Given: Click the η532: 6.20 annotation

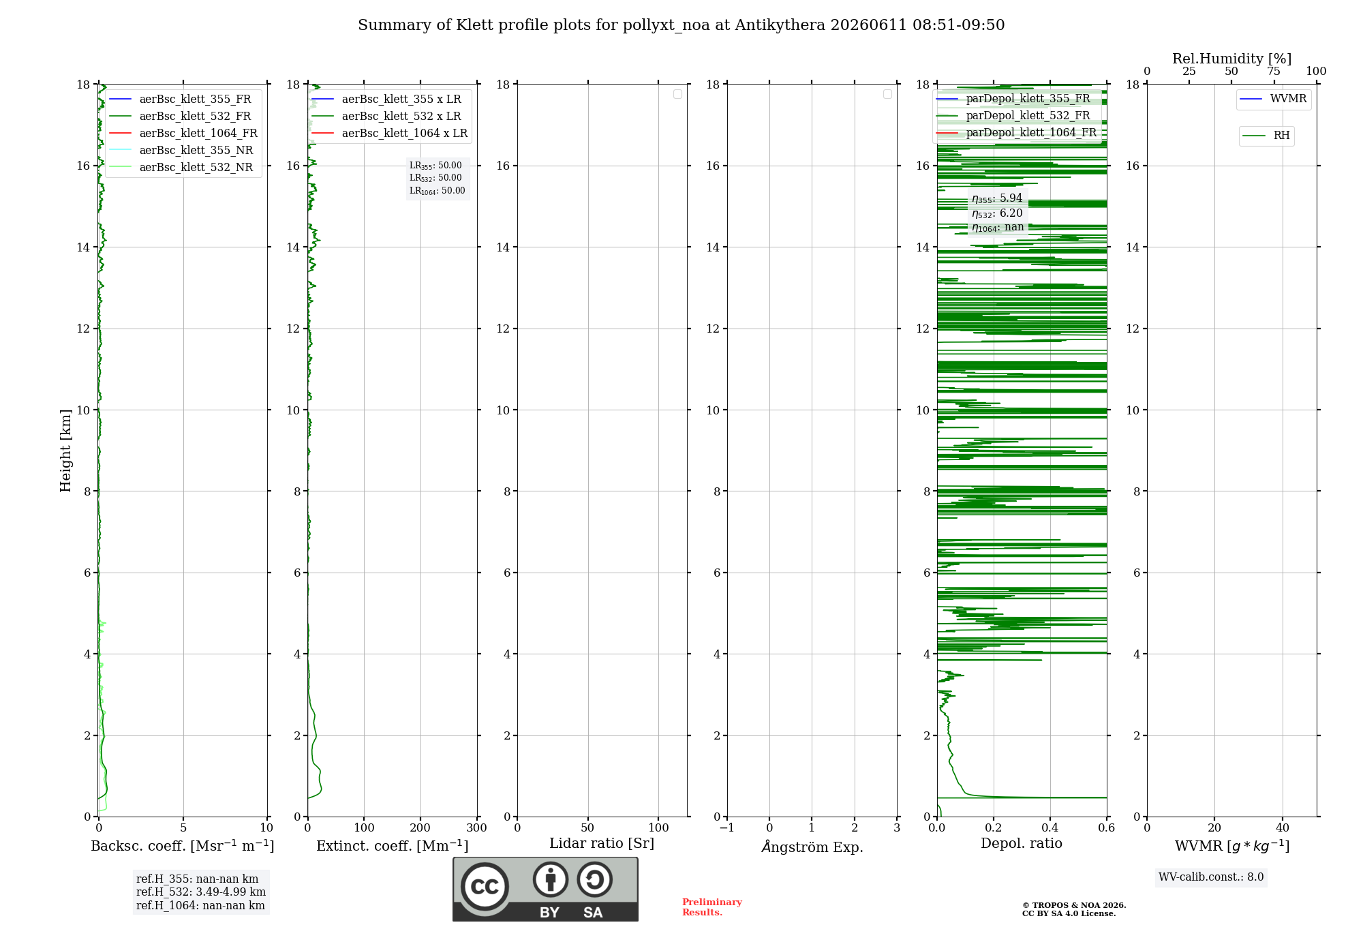Looking at the screenshot, I should pos(997,213).
